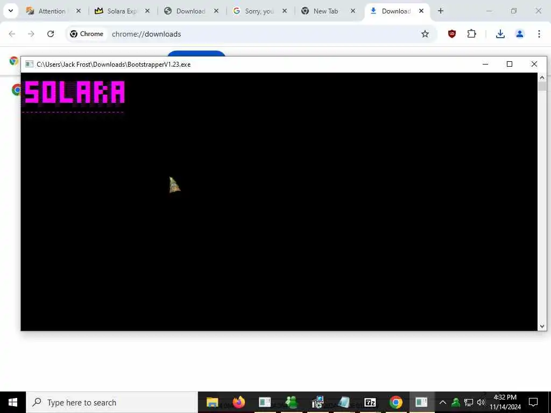Click the BootstrapperV1.23.exe console title bar icon
This screenshot has width=551, height=413.
pos(30,65)
